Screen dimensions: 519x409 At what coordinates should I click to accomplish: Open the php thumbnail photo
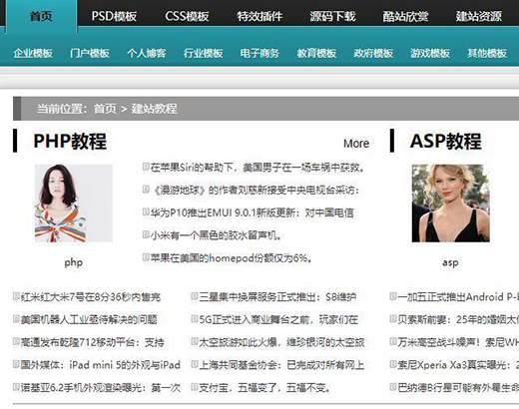click(x=74, y=204)
